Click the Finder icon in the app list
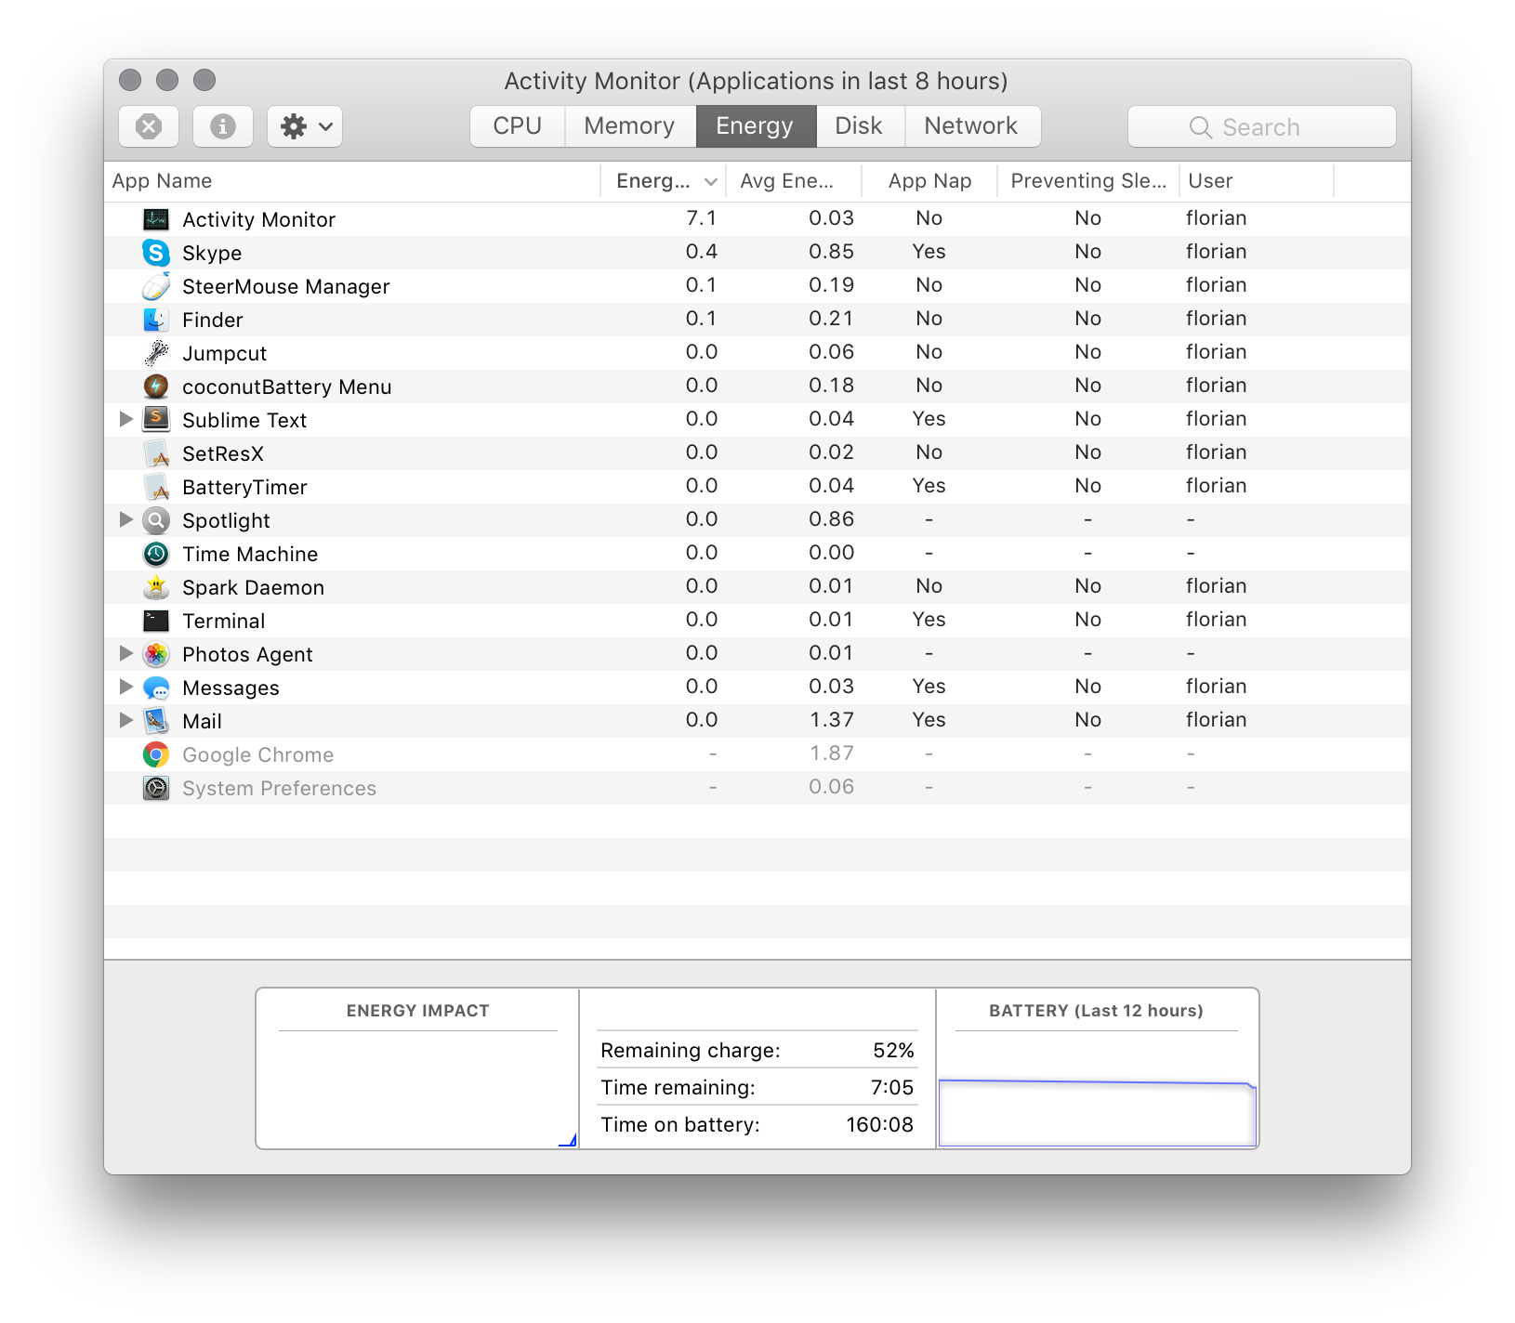The height and width of the screenshot is (1323, 1515). pos(156,320)
